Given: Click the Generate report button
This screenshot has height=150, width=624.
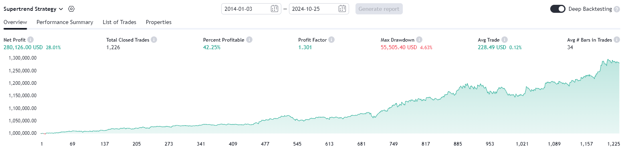Looking at the screenshot, I should (379, 9).
